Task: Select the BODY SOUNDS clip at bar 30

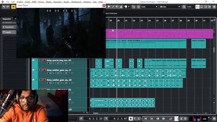Action: coord(198,44)
